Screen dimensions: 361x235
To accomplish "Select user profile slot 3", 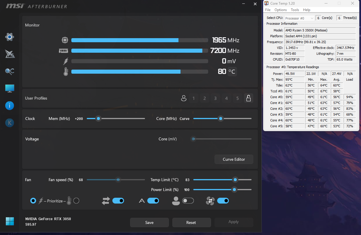I will coord(215,98).
